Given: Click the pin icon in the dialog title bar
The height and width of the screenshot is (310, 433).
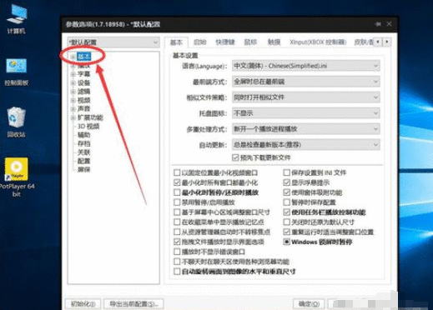Looking at the screenshot, I should tap(378, 24).
